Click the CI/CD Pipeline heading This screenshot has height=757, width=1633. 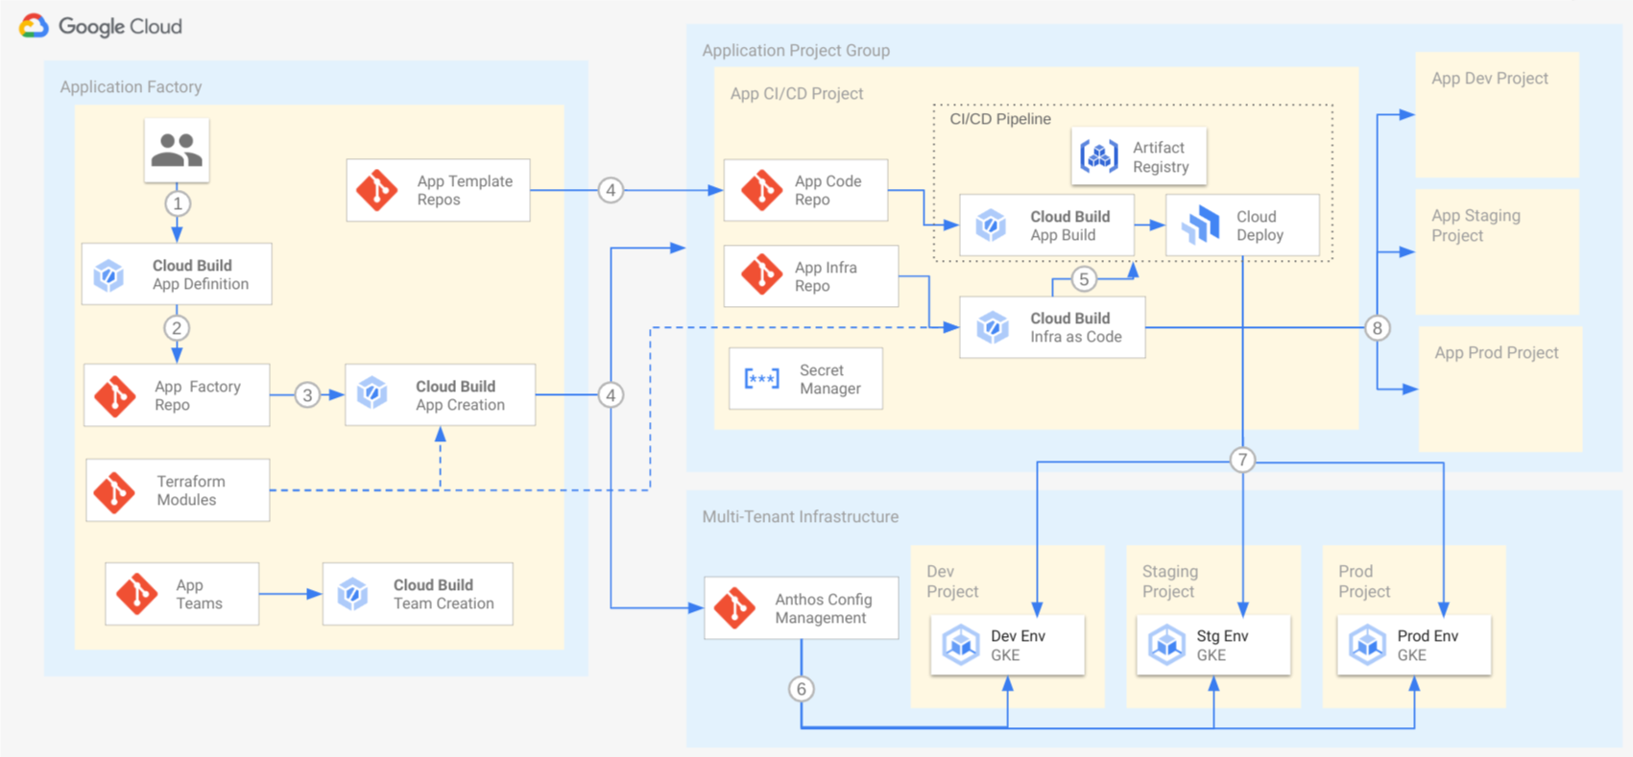pyautogui.click(x=1000, y=118)
